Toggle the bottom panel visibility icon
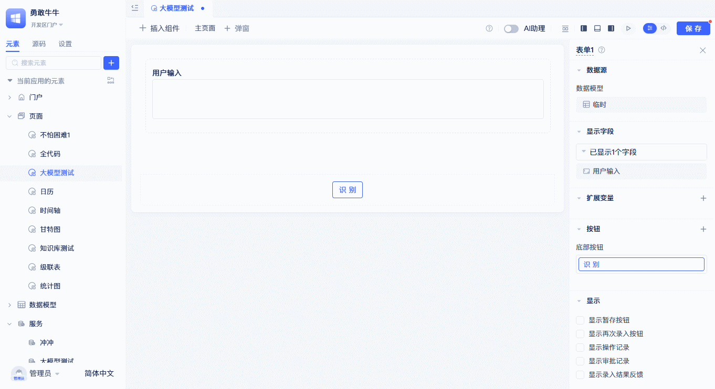Image resolution: width=715 pixels, height=389 pixels. tap(597, 28)
